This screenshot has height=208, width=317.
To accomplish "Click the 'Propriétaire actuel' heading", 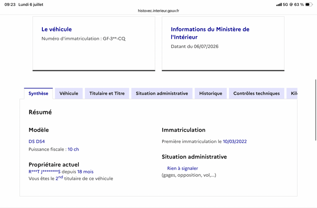I will pos(54,164).
